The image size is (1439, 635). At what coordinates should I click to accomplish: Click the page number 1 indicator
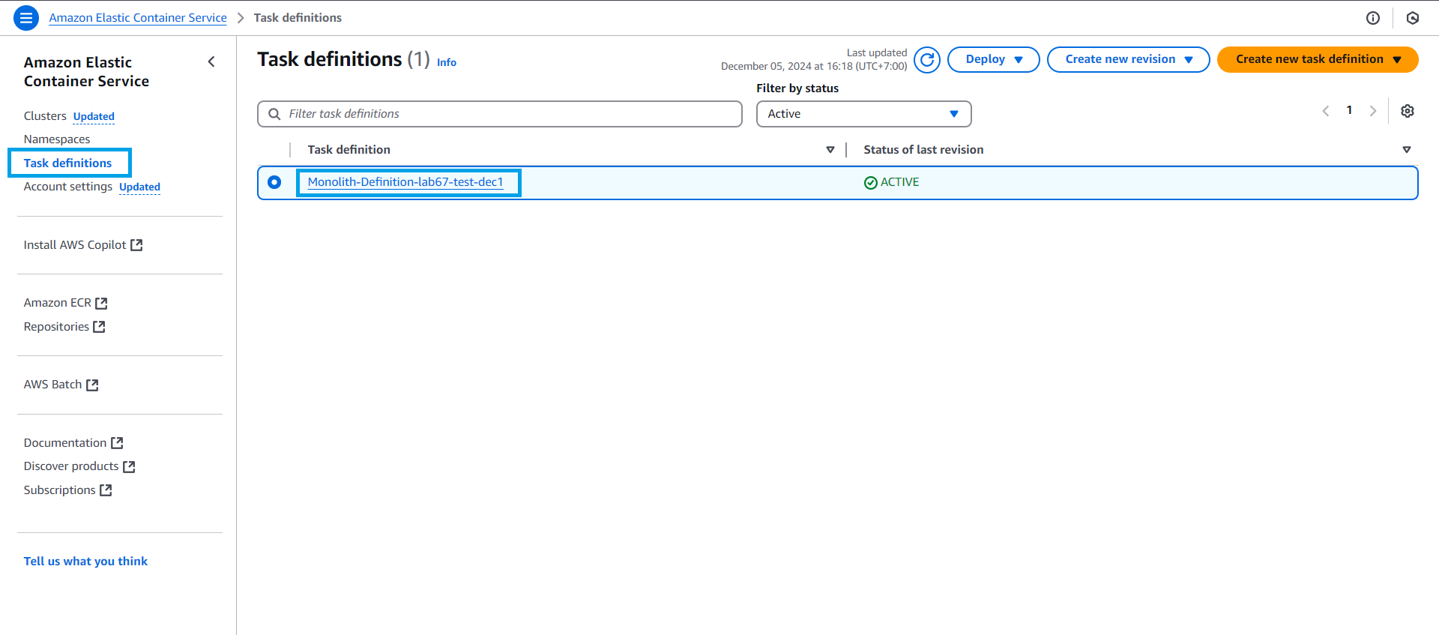1349,110
